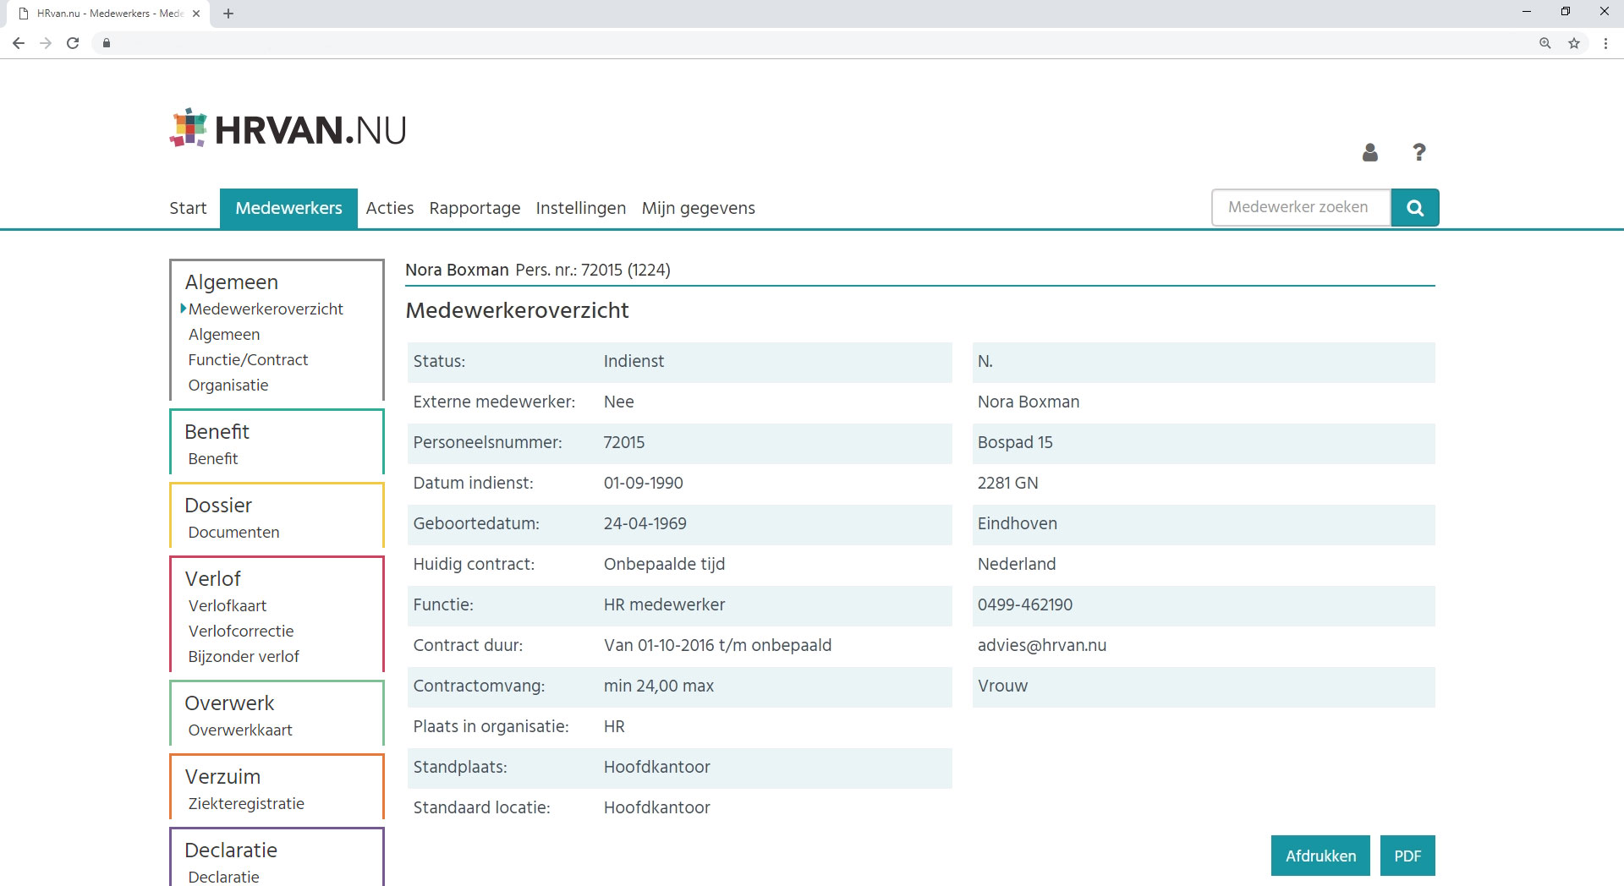
Task: Close the HRvan.nu browser tab
Action: click(196, 14)
